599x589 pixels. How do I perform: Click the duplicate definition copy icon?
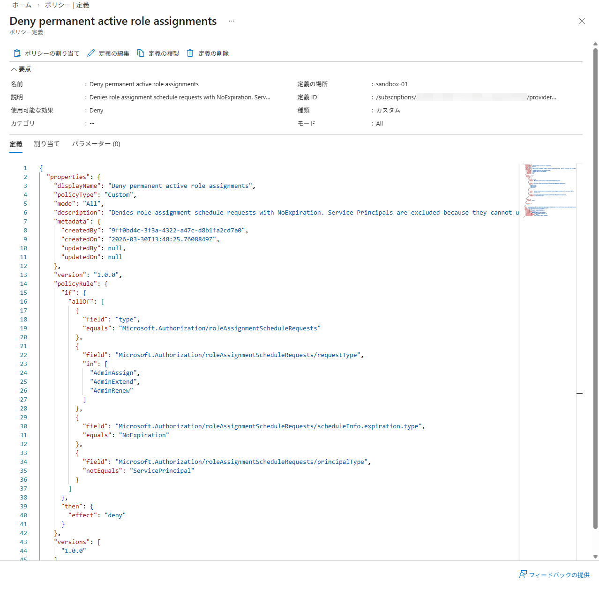tap(141, 53)
